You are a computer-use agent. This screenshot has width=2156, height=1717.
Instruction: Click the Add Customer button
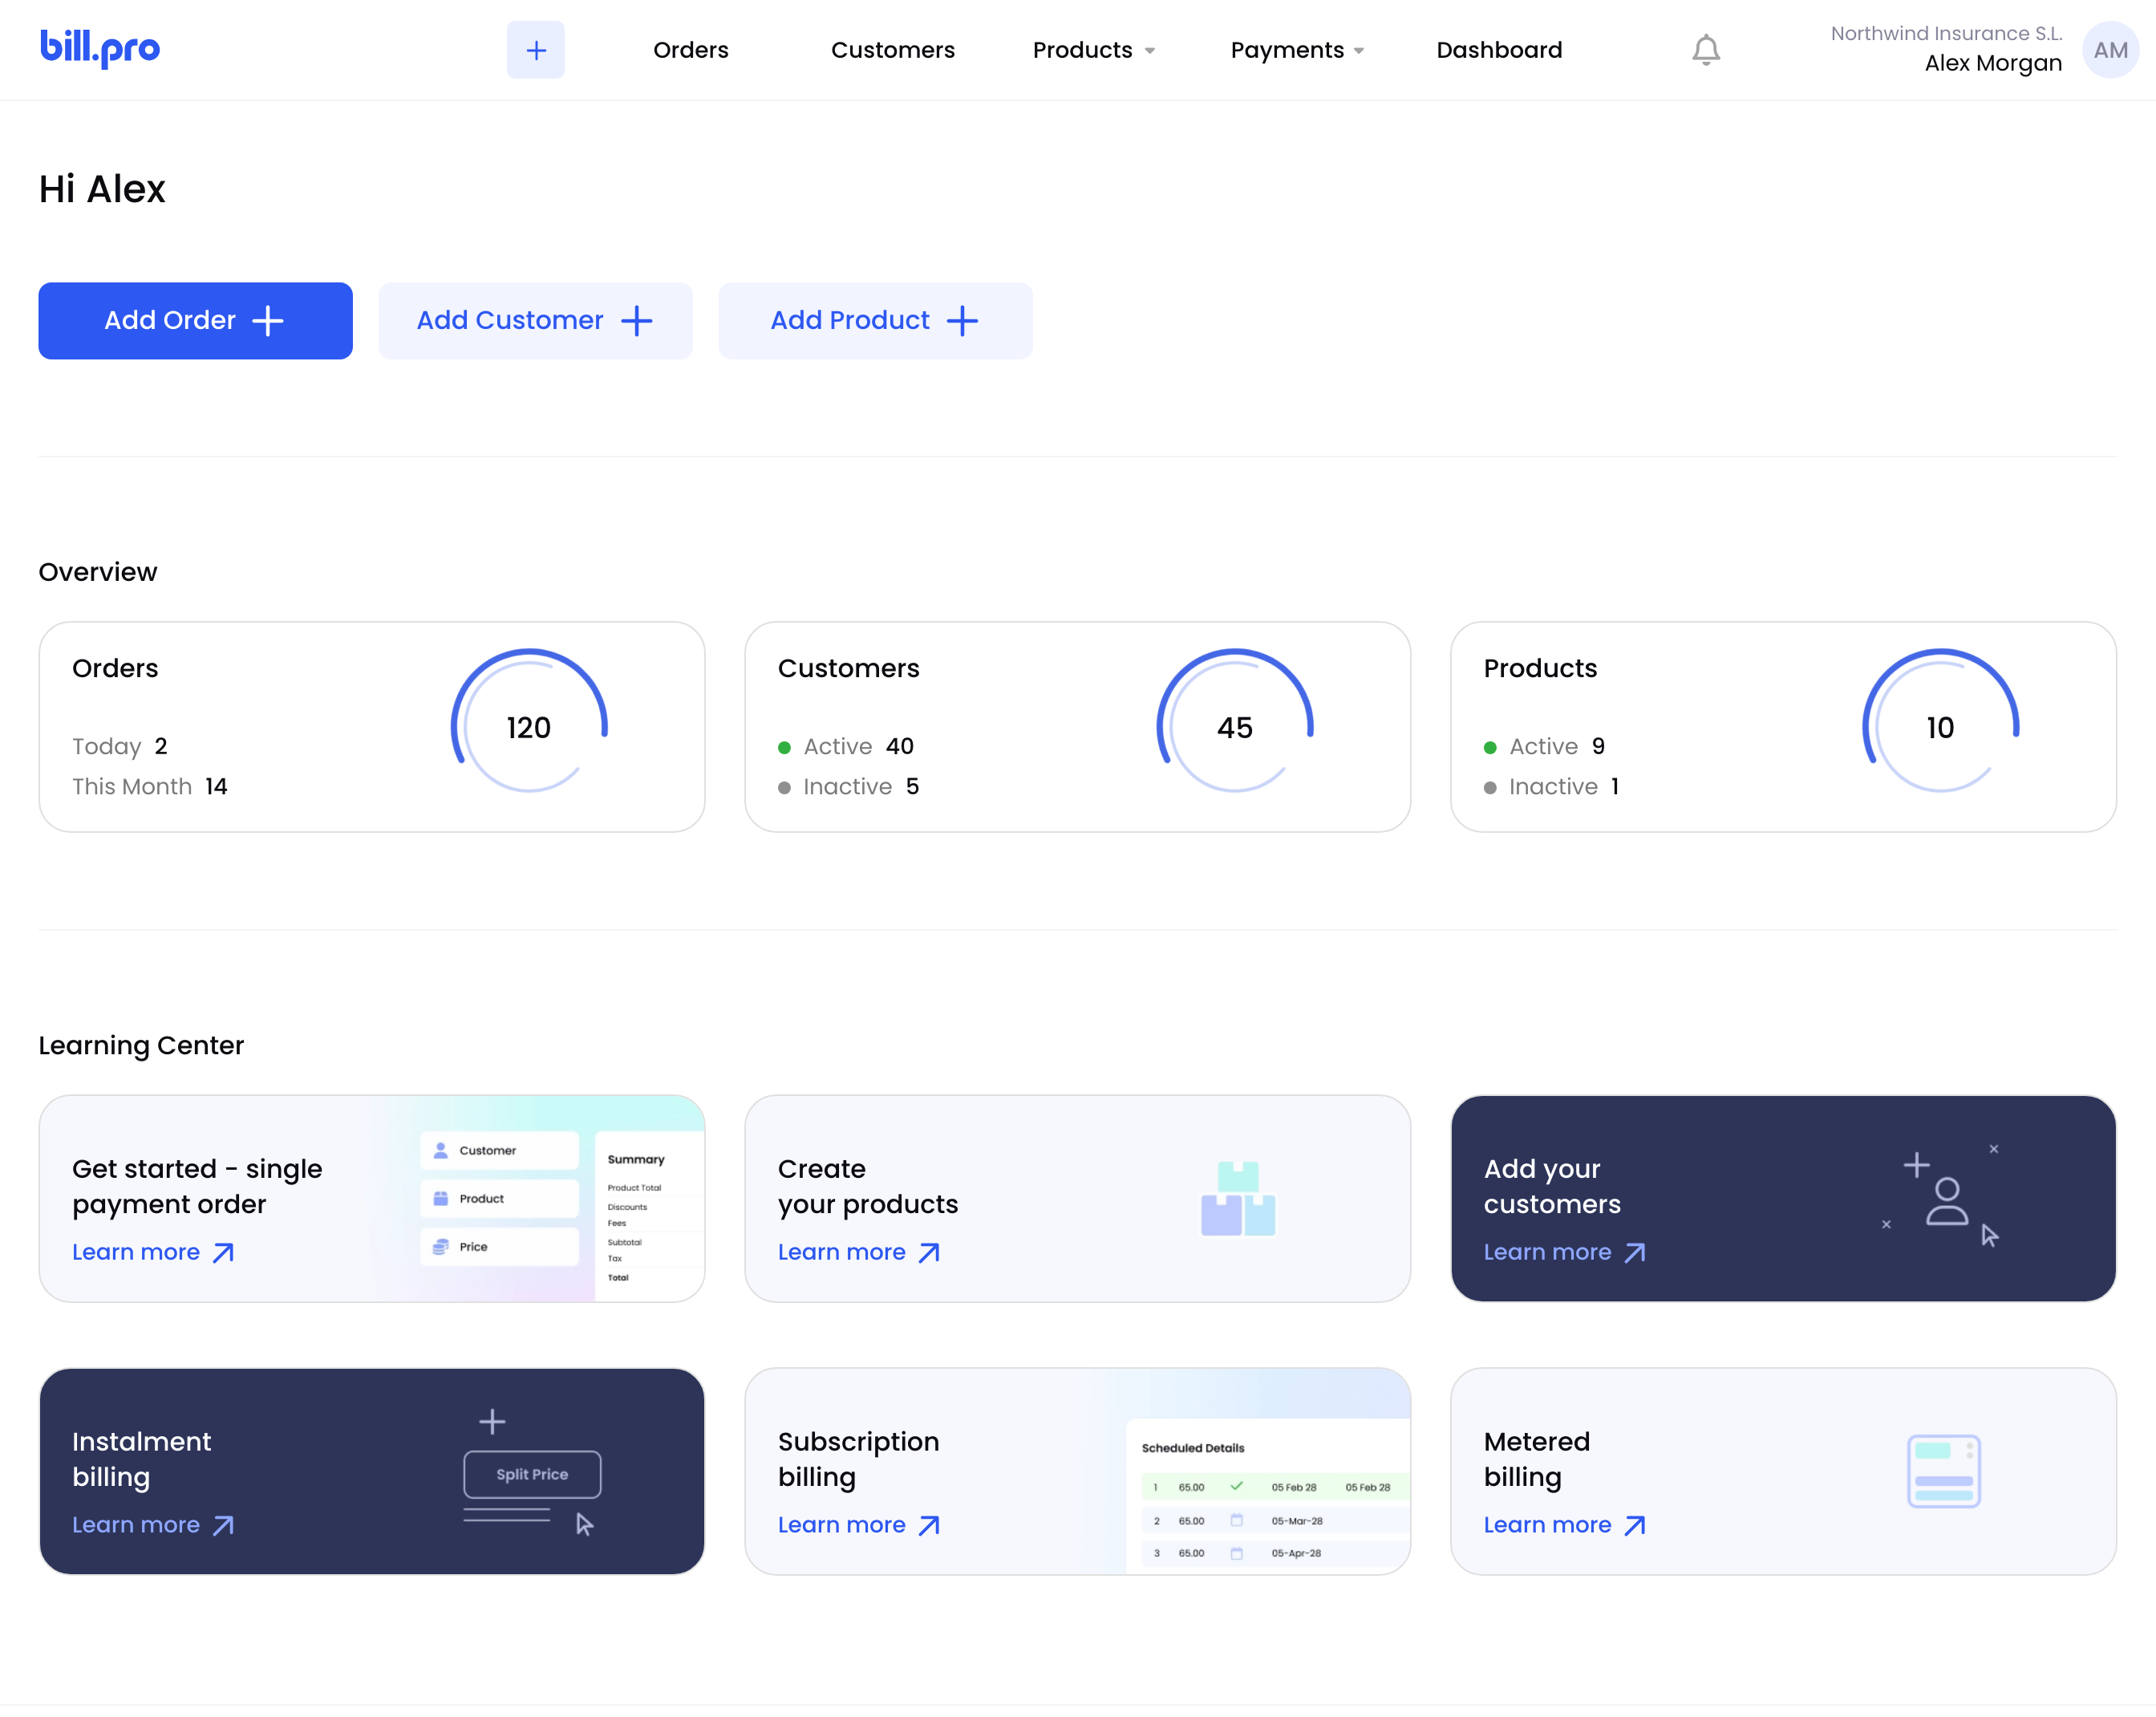535,320
